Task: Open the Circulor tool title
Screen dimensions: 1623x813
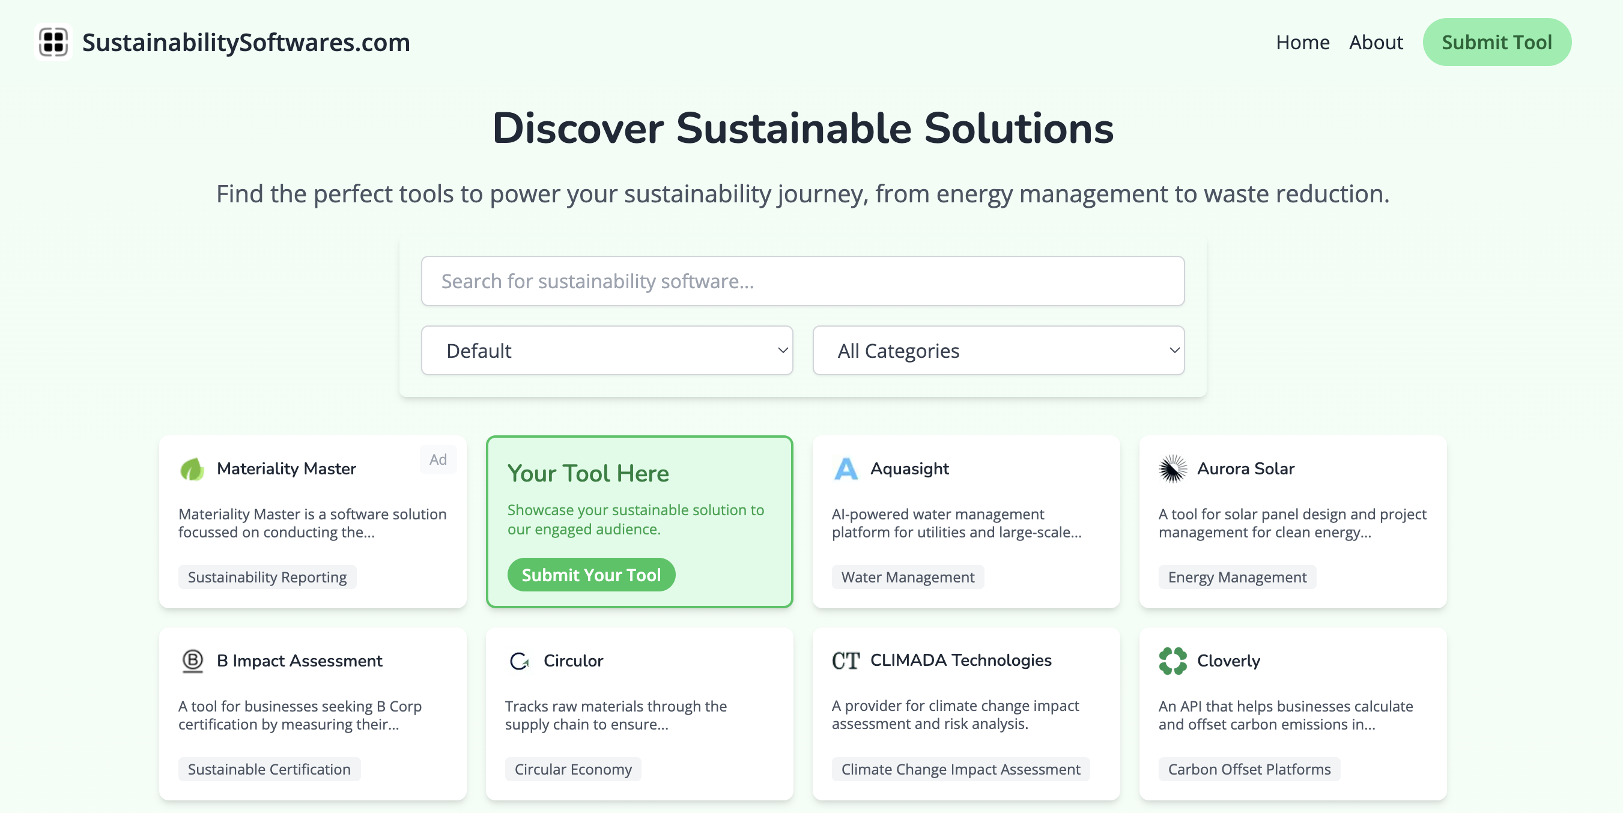Action: [572, 660]
